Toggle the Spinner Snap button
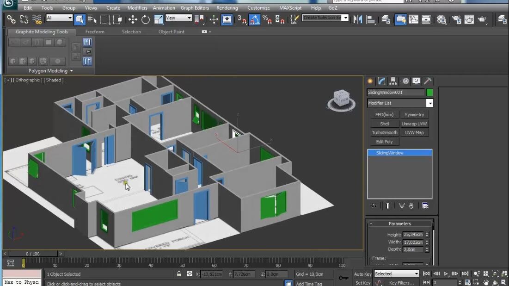The width and height of the screenshot is (509, 286). (x=280, y=19)
